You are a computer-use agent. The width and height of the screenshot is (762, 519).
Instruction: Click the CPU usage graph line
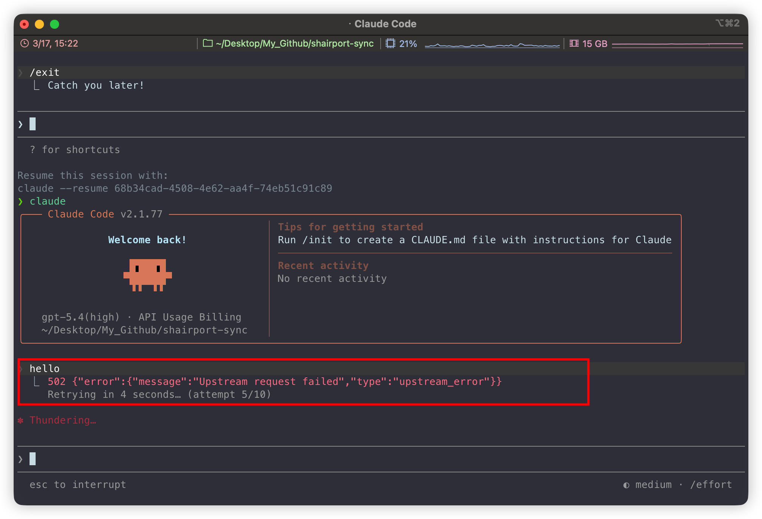492,45
